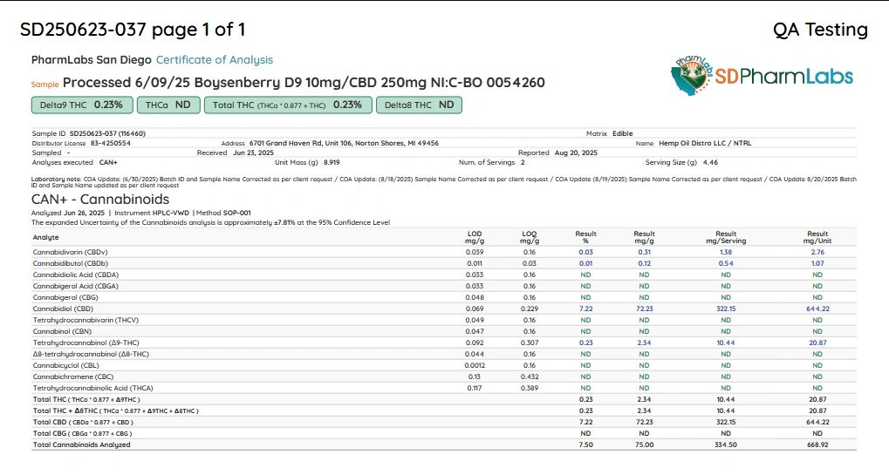Click the Tetrahydrocannabinol (Δ9-THC) row label
This screenshot has width=889, height=475.
[84, 343]
